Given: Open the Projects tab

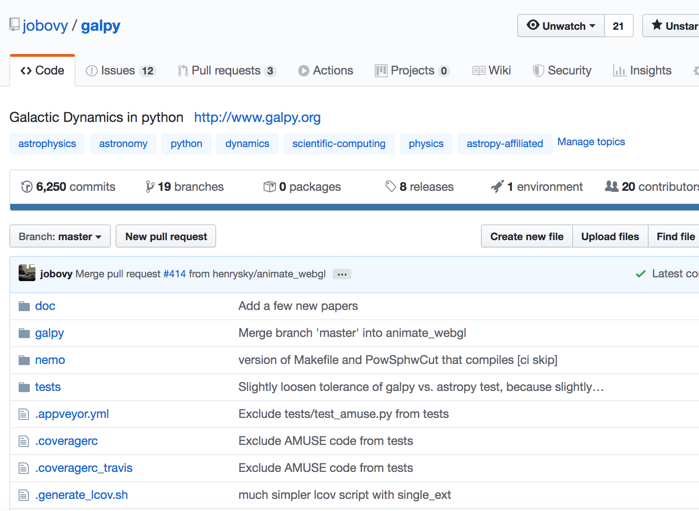Looking at the screenshot, I should (412, 71).
